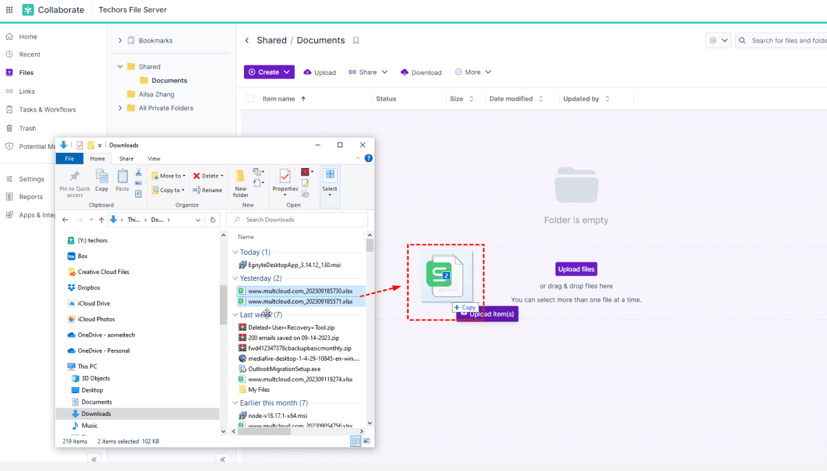Collapse the Yesterday group in Downloads
827x471 pixels.
tap(235, 278)
